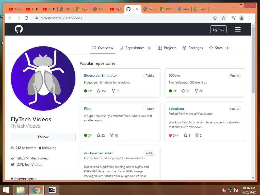260x195 pixels.
Task: Open the Packages tab
Action: point(192,48)
